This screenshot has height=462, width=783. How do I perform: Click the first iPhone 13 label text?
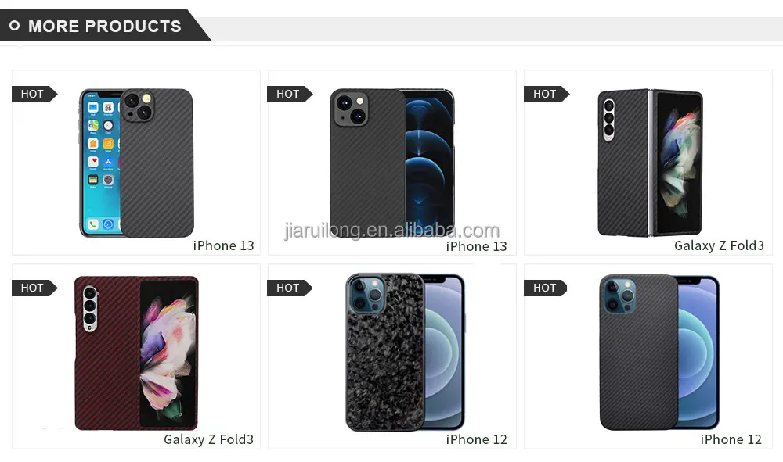click(223, 245)
